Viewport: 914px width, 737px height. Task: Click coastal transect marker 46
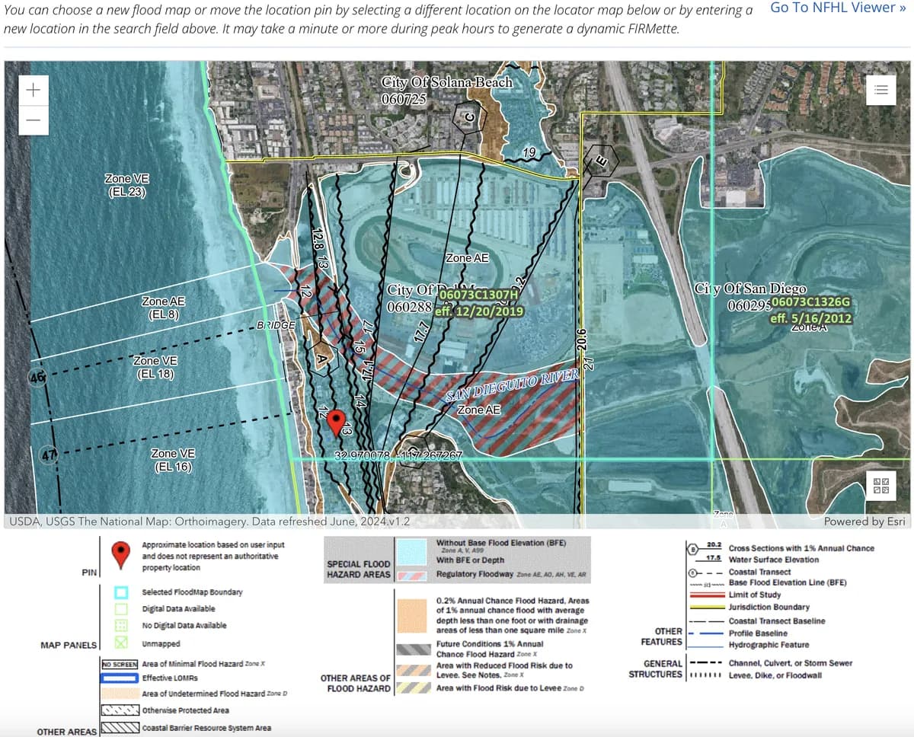pos(37,377)
